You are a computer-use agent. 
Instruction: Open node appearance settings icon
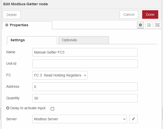[x=157, y=25]
